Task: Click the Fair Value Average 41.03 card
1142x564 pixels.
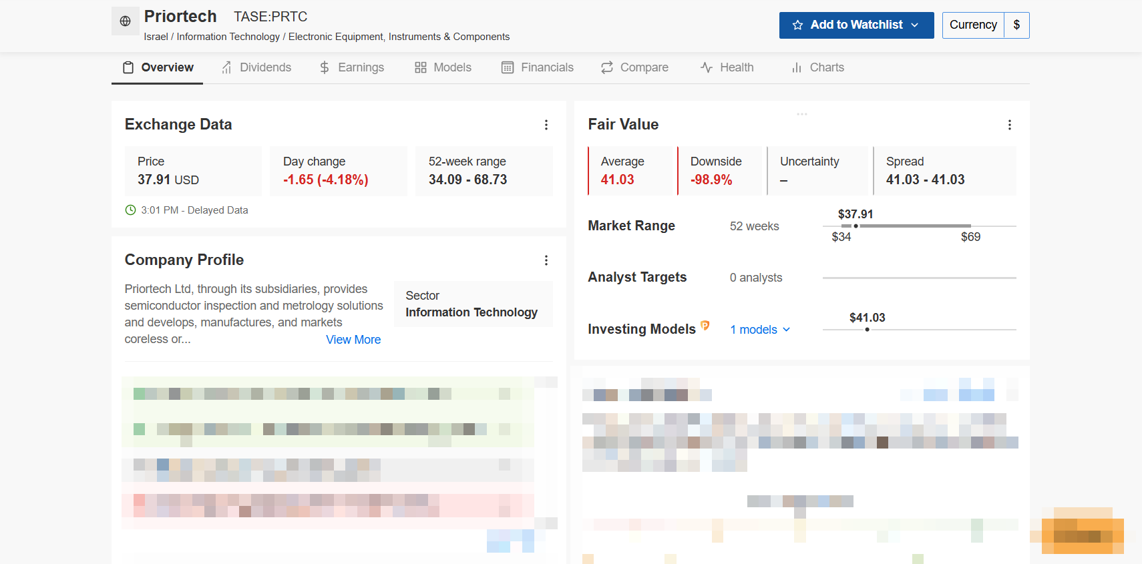Action: coord(630,171)
